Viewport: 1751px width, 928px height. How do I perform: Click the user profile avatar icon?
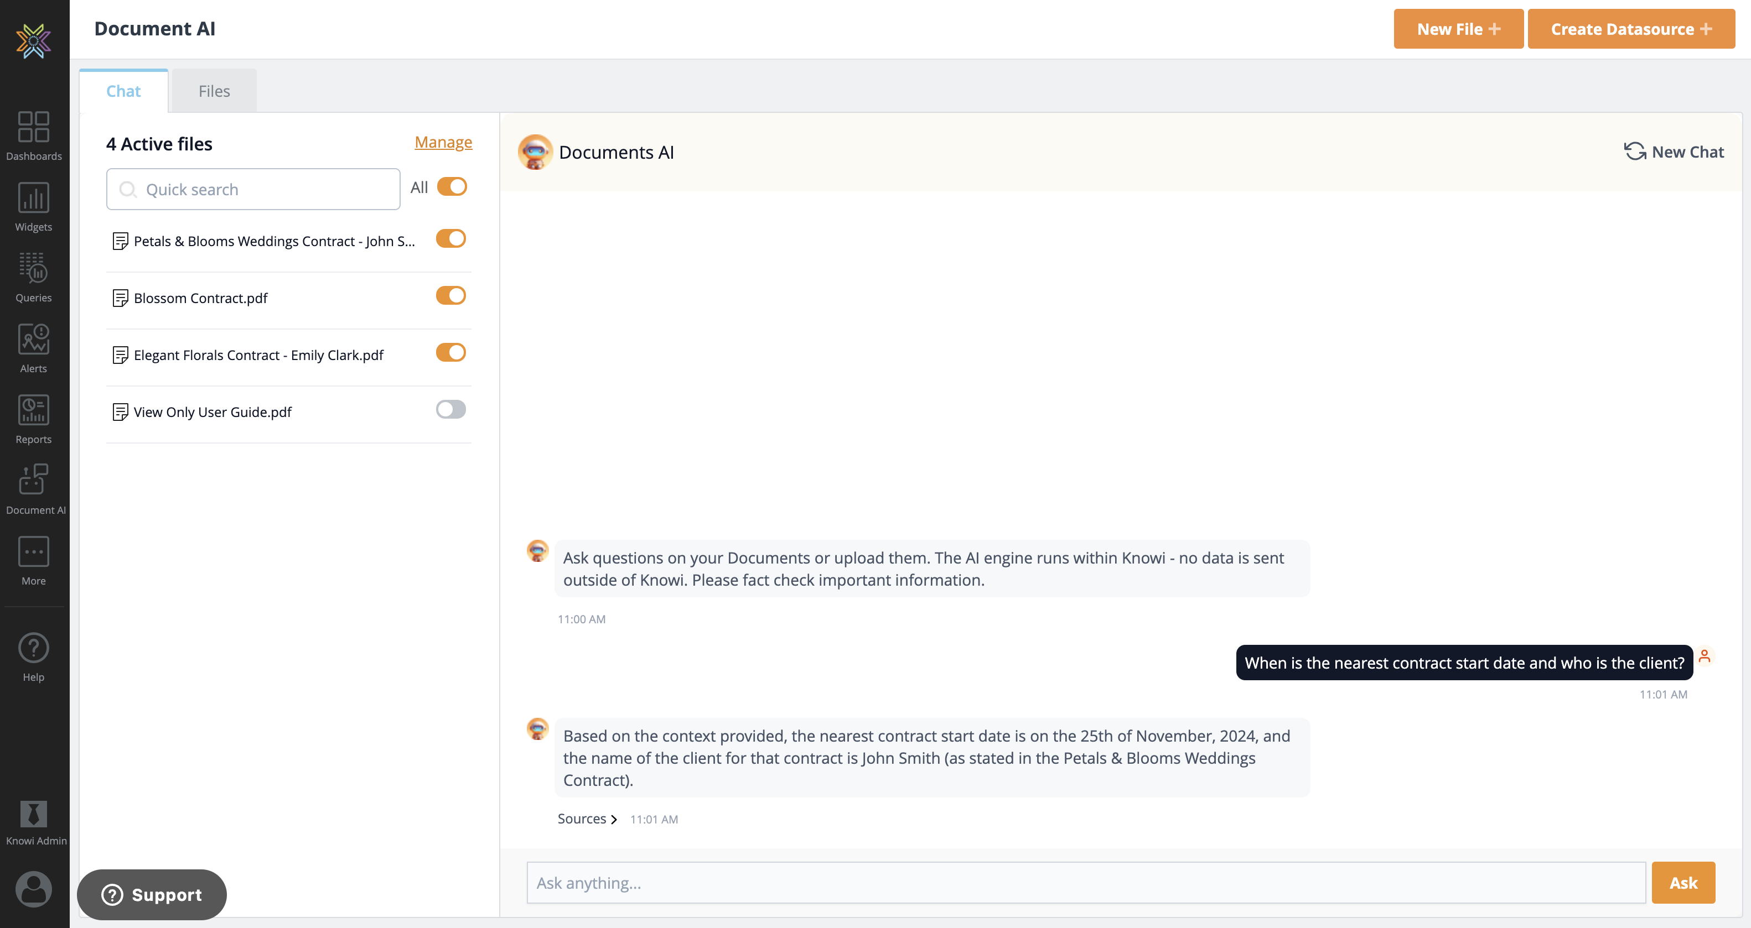[x=33, y=888]
